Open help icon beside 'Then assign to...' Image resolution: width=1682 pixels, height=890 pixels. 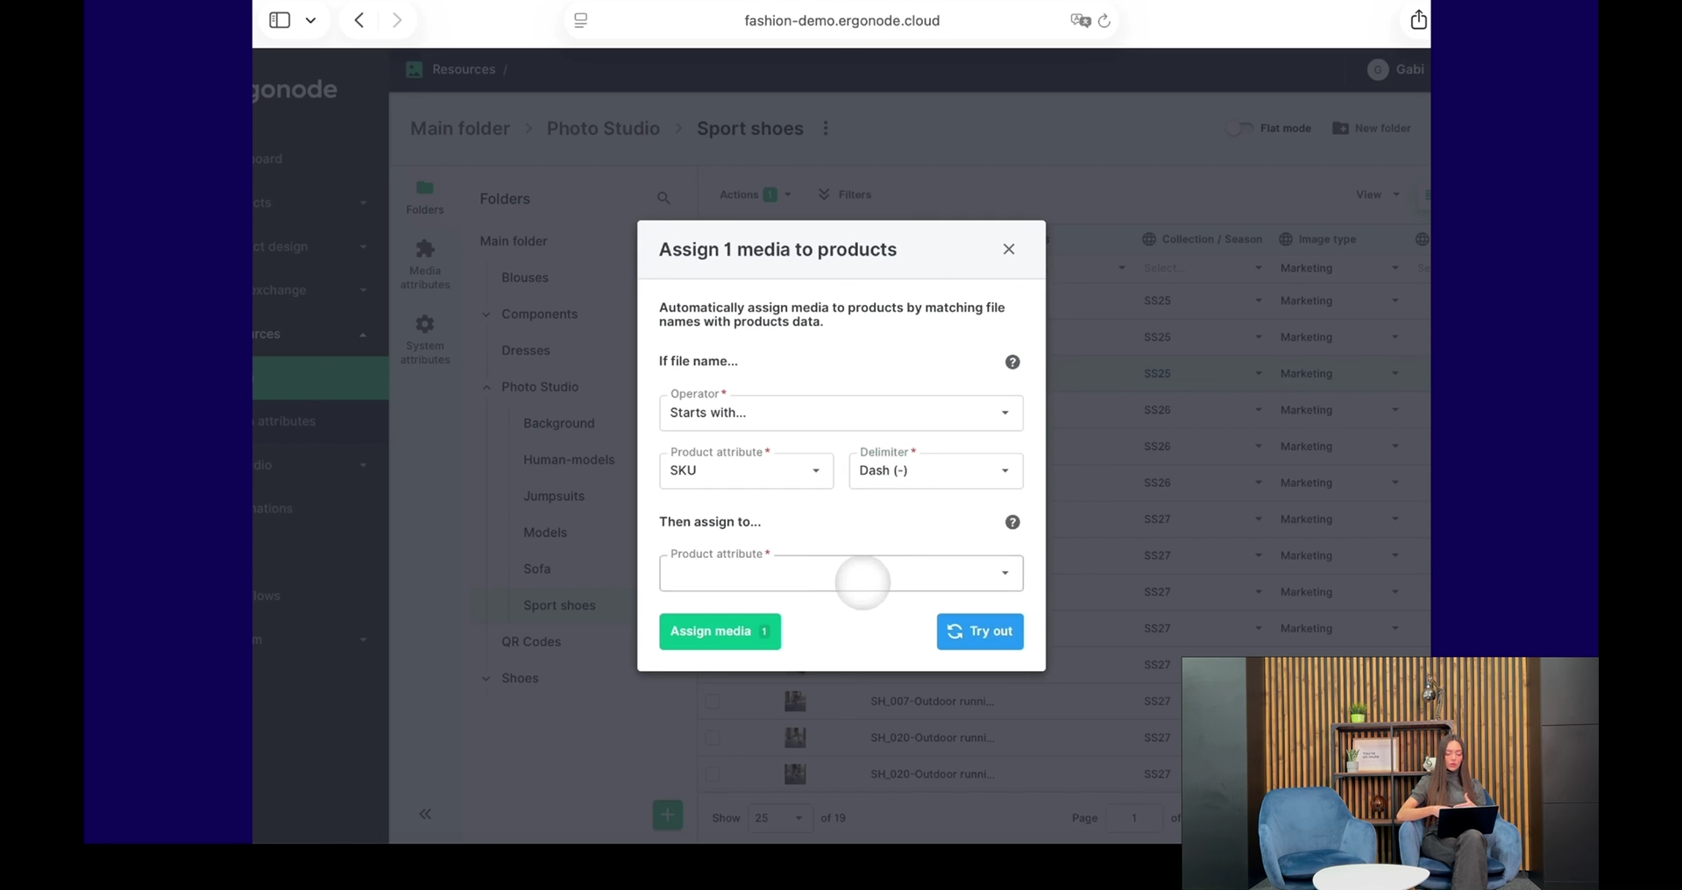1012,522
